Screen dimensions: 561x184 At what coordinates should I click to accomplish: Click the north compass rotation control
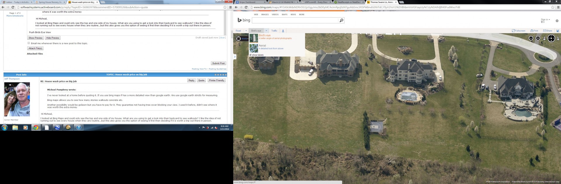[x=551, y=38]
